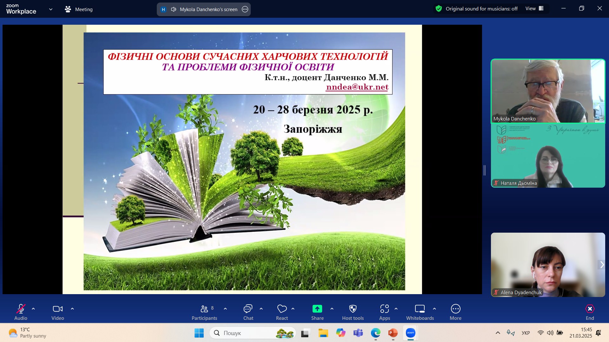Screen dimensions: 609x342
Task: Click the green Share screen button
Action: tap(317, 312)
